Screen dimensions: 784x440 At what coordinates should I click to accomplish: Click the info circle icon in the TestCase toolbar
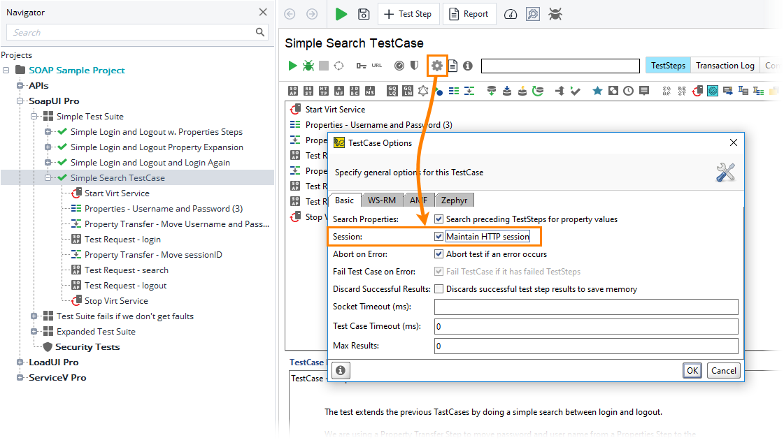pyautogui.click(x=467, y=66)
